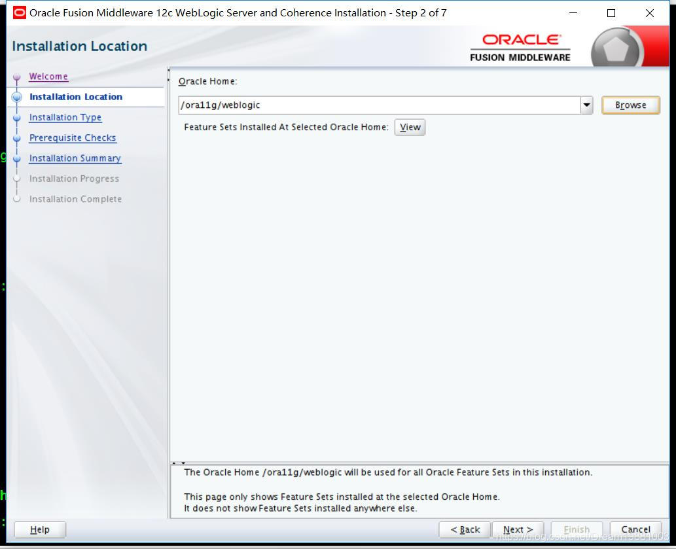
Task: Click the 'Oracle Home:' label
Action: 208,81
